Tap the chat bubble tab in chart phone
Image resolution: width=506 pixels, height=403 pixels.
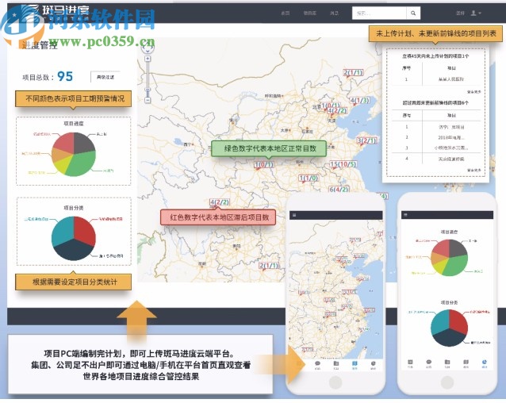(428, 363)
